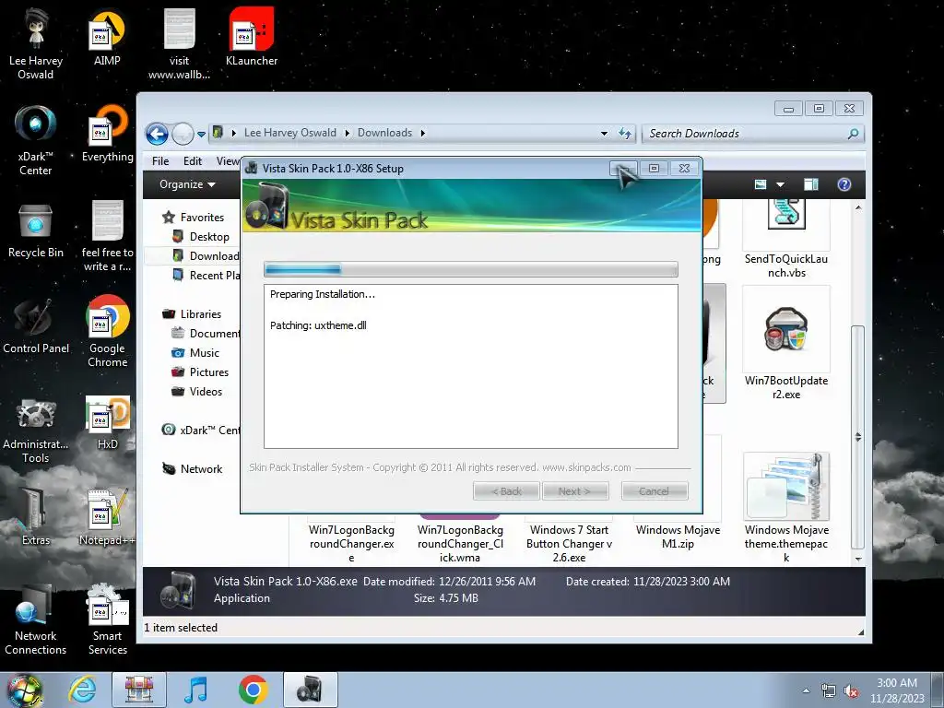
Task: Open the Edit menu in Explorer
Action: click(x=193, y=160)
